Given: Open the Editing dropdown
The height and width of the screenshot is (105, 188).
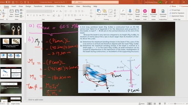Looking at the screenshot, I should coord(123,13).
